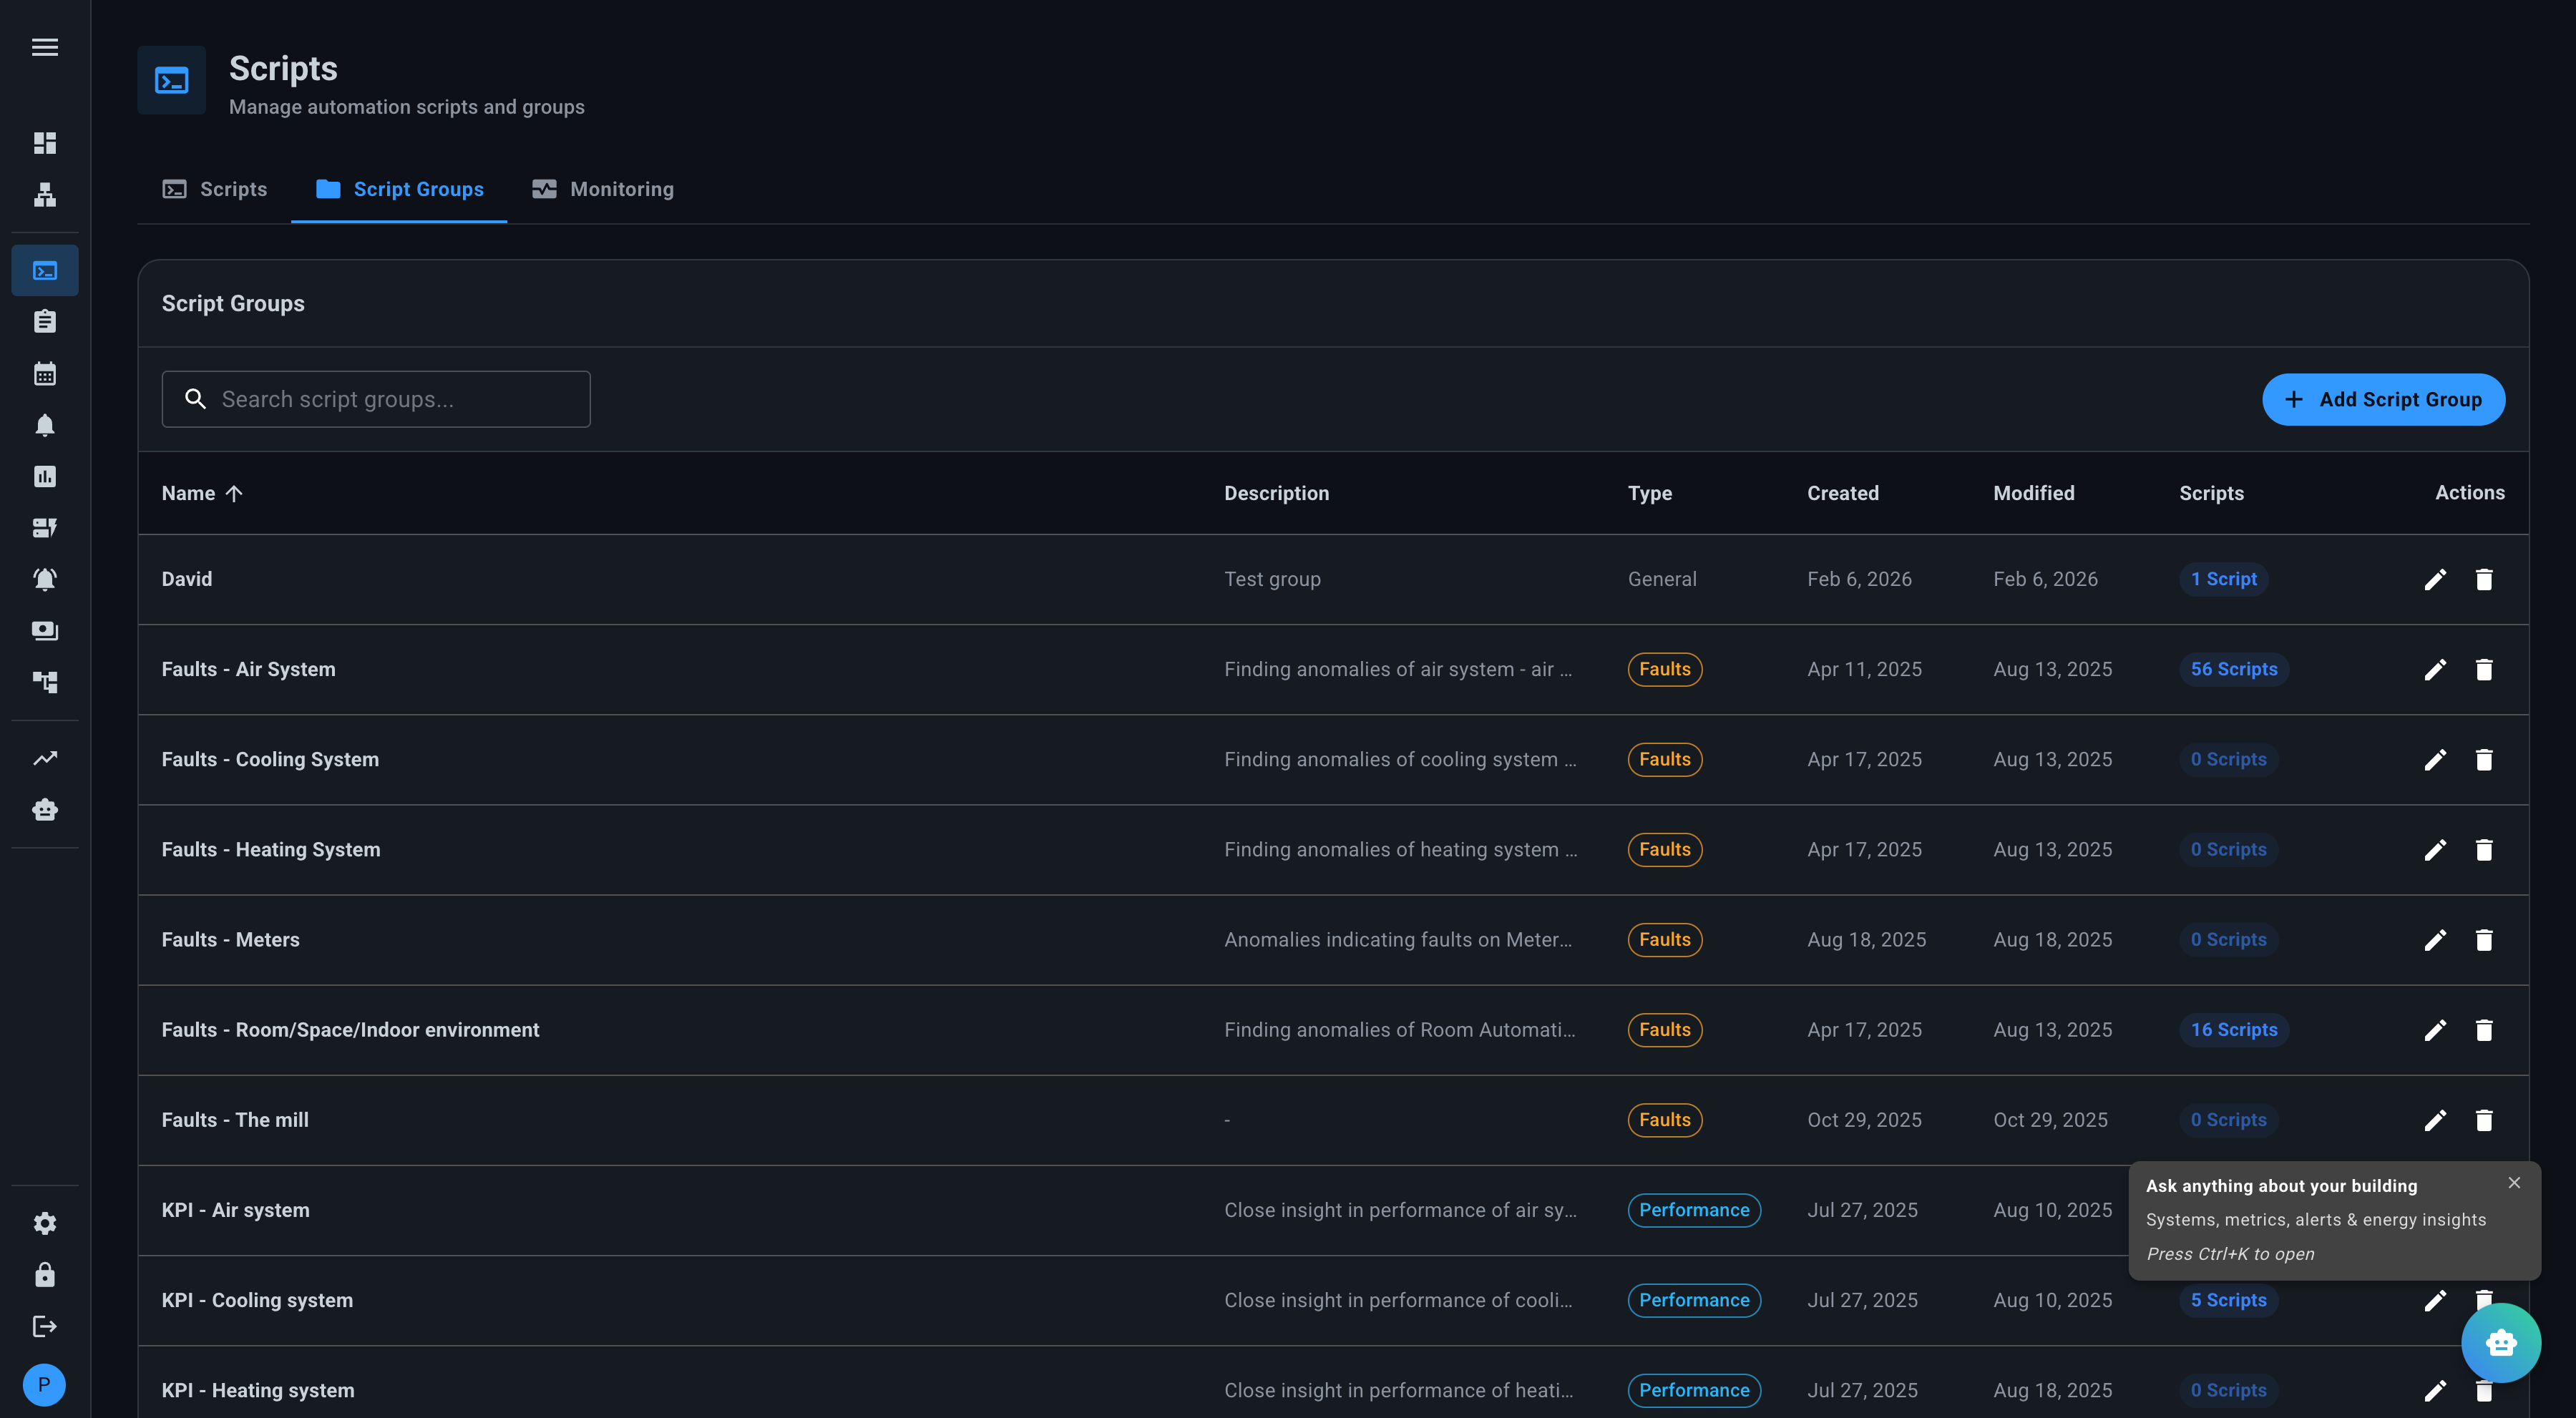Edit the Faults - Air System group
The height and width of the screenshot is (1418, 2576).
pos(2435,669)
